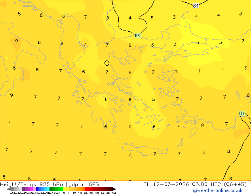This screenshot has width=251, height=194.
Task: Click the 84 contour label with white background
Action: tap(196, 6)
